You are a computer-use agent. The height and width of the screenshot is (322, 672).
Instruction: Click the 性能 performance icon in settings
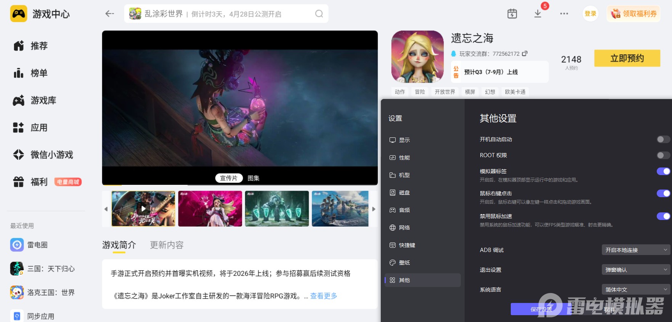pyautogui.click(x=393, y=158)
